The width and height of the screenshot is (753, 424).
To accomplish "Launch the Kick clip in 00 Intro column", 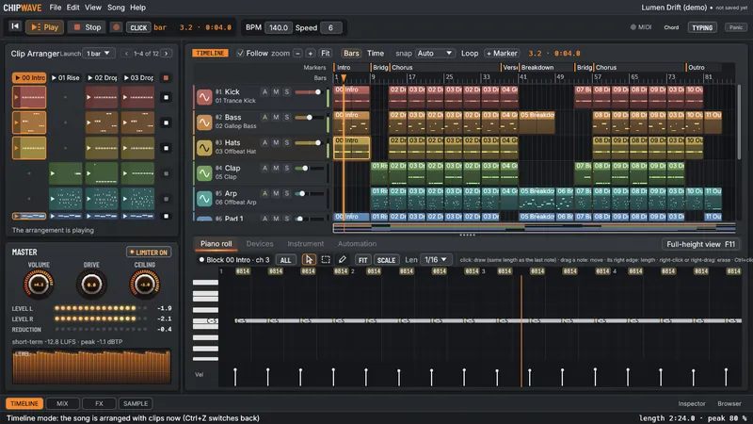I will [29, 98].
